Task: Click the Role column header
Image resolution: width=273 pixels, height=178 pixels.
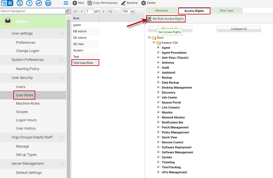Action: click(85, 19)
